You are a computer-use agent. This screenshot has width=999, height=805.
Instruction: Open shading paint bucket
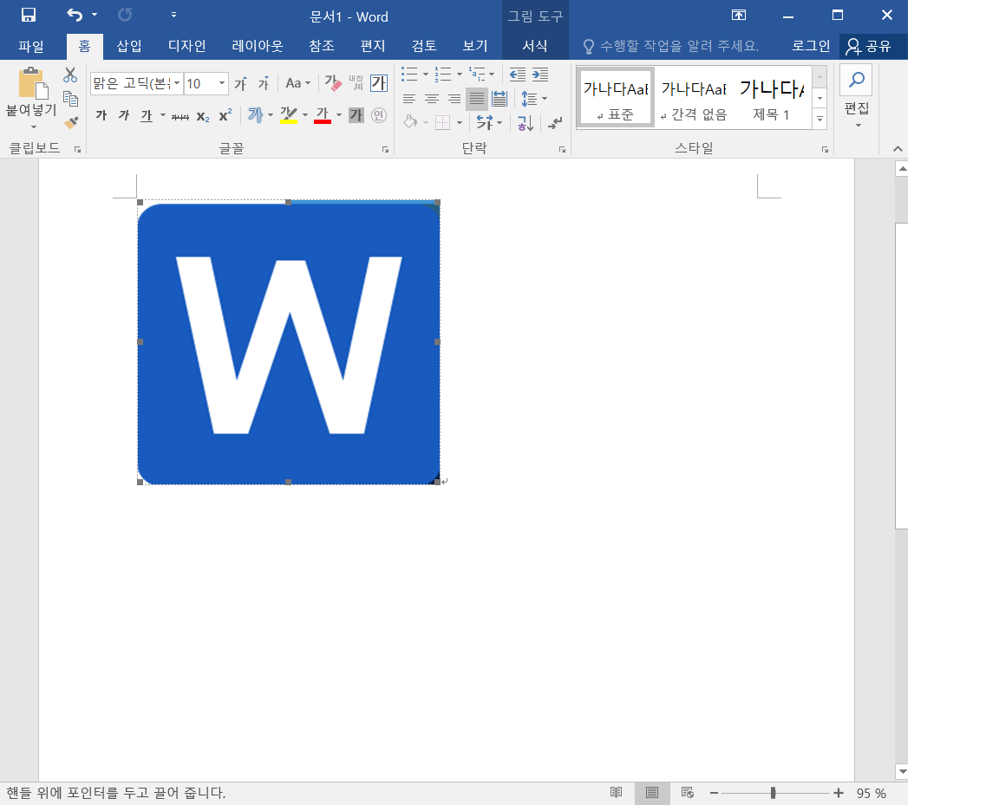pyautogui.click(x=410, y=121)
